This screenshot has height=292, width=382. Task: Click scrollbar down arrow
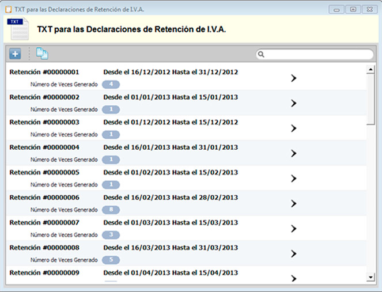click(x=370, y=278)
